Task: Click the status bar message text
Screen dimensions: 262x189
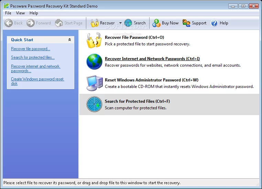Action: 92,183
